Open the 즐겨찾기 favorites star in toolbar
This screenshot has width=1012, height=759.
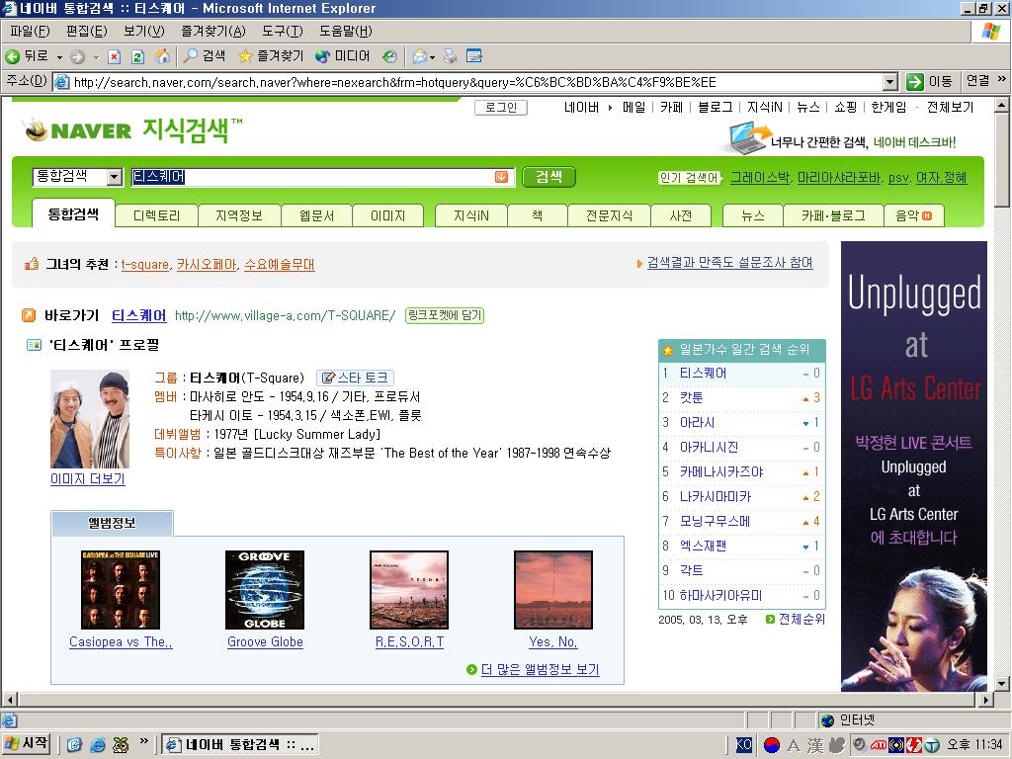[x=271, y=56]
